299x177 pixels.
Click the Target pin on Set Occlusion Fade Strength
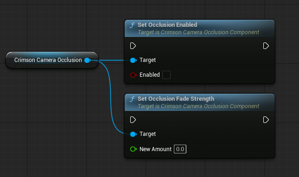pos(134,134)
